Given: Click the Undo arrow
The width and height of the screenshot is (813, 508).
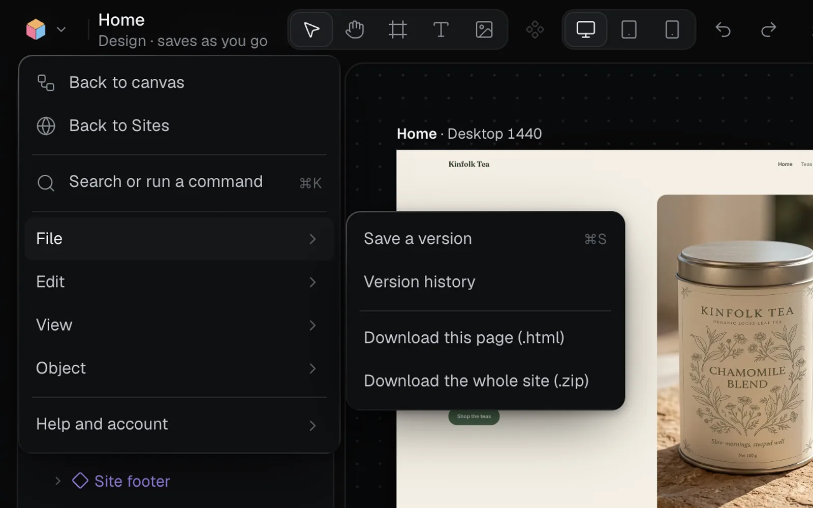Looking at the screenshot, I should [x=723, y=29].
